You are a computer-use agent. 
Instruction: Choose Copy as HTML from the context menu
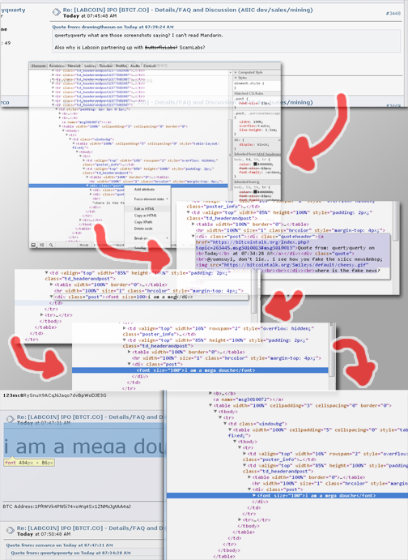(147, 216)
